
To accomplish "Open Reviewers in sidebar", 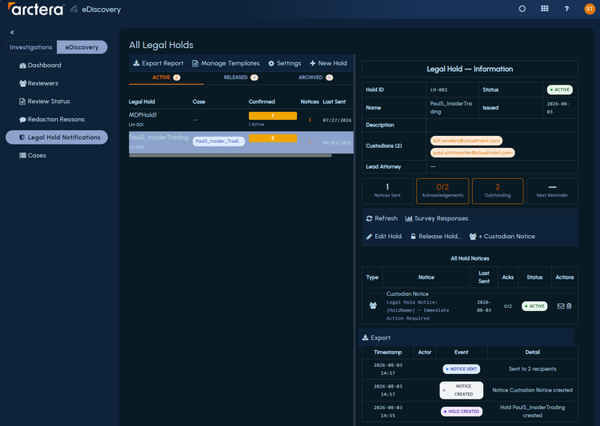I will click(x=38, y=83).
